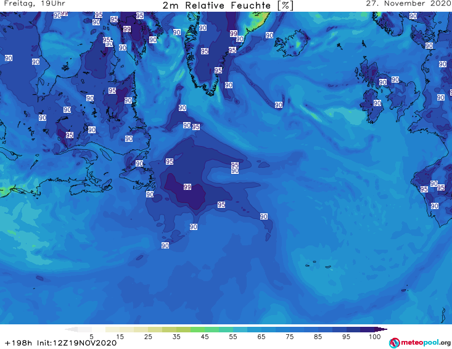Click the "Freitag, 19Uhr" time label

(35, 4)
